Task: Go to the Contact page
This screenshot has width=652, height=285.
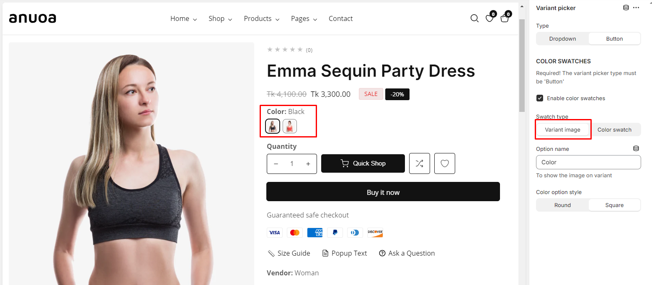Action: pyautogui.click(x=340, y=19)
